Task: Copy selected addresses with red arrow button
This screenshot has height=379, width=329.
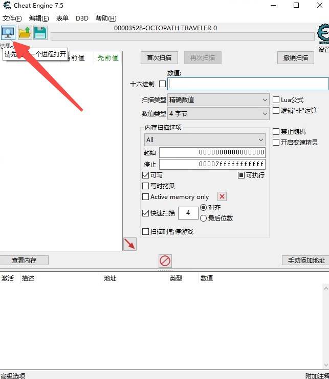Action: pos(130,244)
